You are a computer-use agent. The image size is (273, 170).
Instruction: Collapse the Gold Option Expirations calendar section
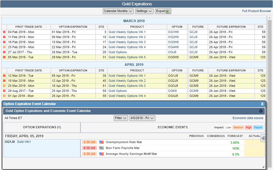[x=261, y=111]
